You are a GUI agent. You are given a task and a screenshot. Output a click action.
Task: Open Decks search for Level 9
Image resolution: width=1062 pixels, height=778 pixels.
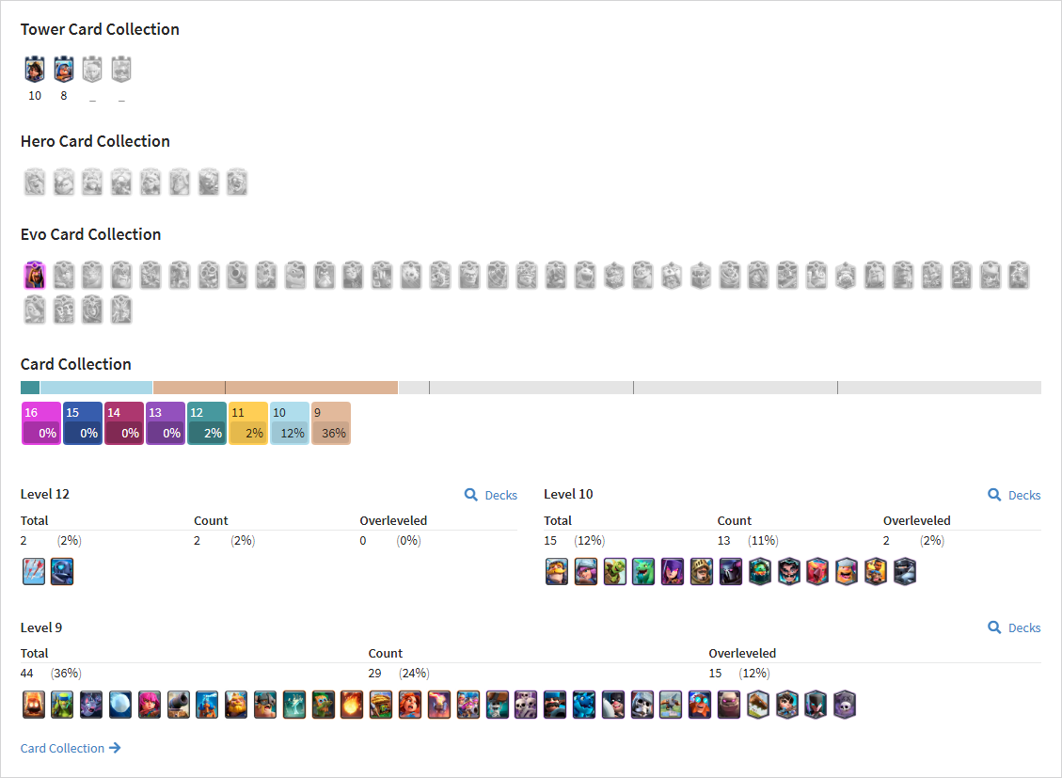tap(1014, 627)
